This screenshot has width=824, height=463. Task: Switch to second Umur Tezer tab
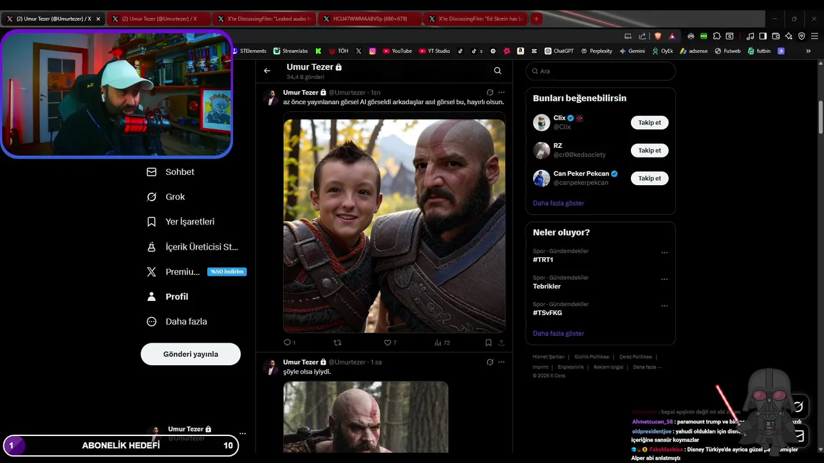tap(158, 19)
